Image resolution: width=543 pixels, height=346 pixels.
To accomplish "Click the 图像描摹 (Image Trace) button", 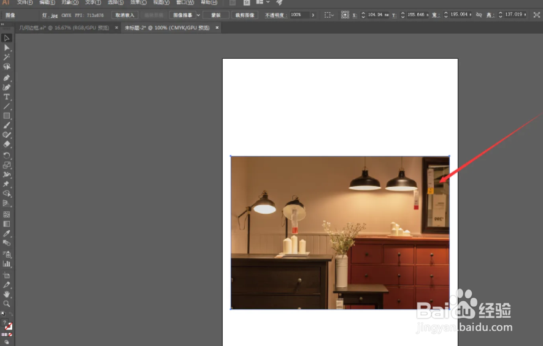I will click(x=182, y=15).
